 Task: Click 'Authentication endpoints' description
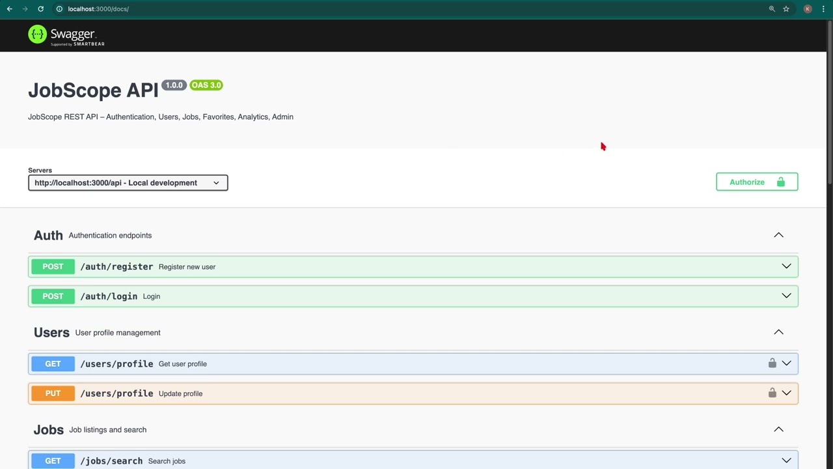[x=110, y=235]
